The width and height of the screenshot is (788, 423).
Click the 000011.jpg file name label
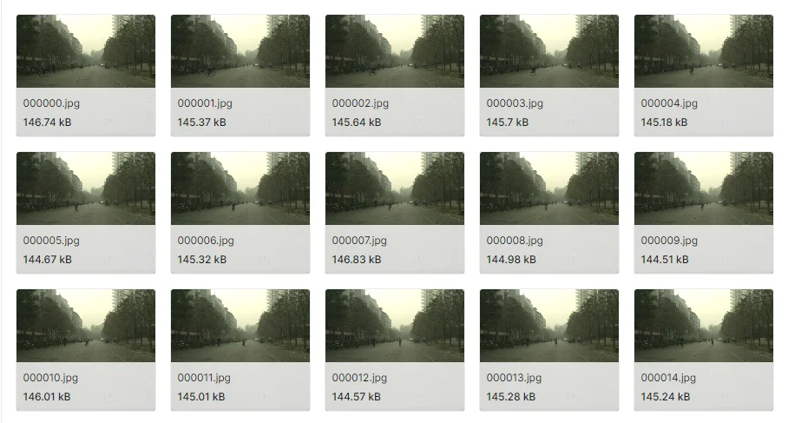click(204, 378)
